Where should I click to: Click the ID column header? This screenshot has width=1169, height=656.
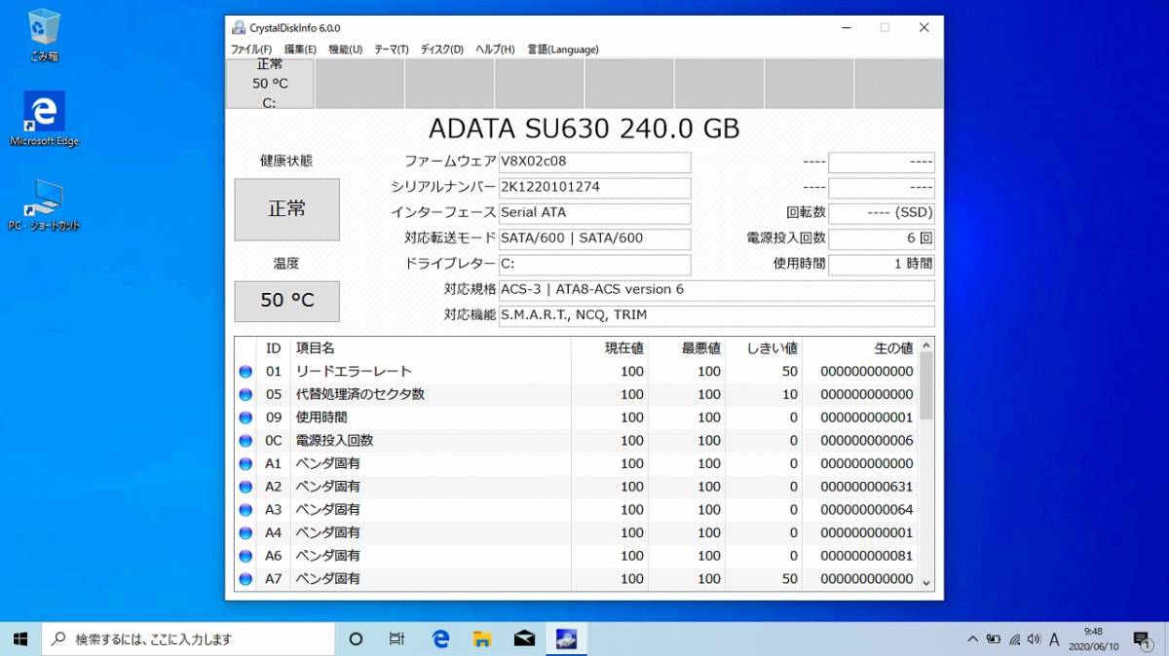click(x=274, y=348)
